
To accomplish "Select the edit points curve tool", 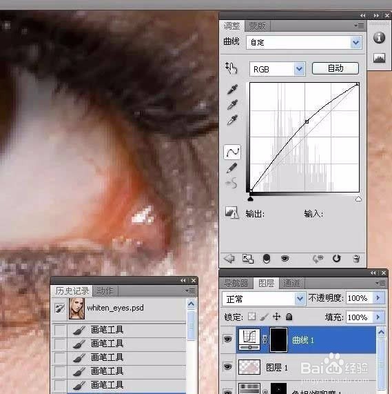I will pos(232,152).
